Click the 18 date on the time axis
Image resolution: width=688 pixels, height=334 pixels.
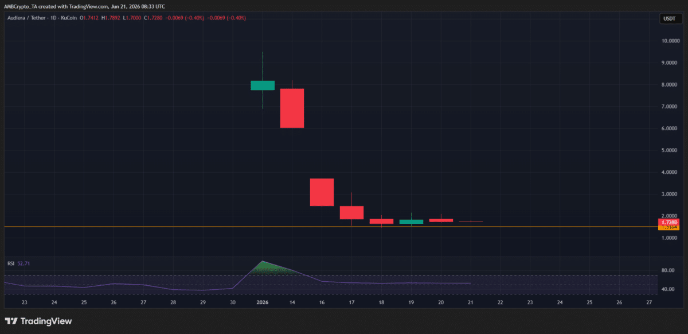(x=381, y=302)
